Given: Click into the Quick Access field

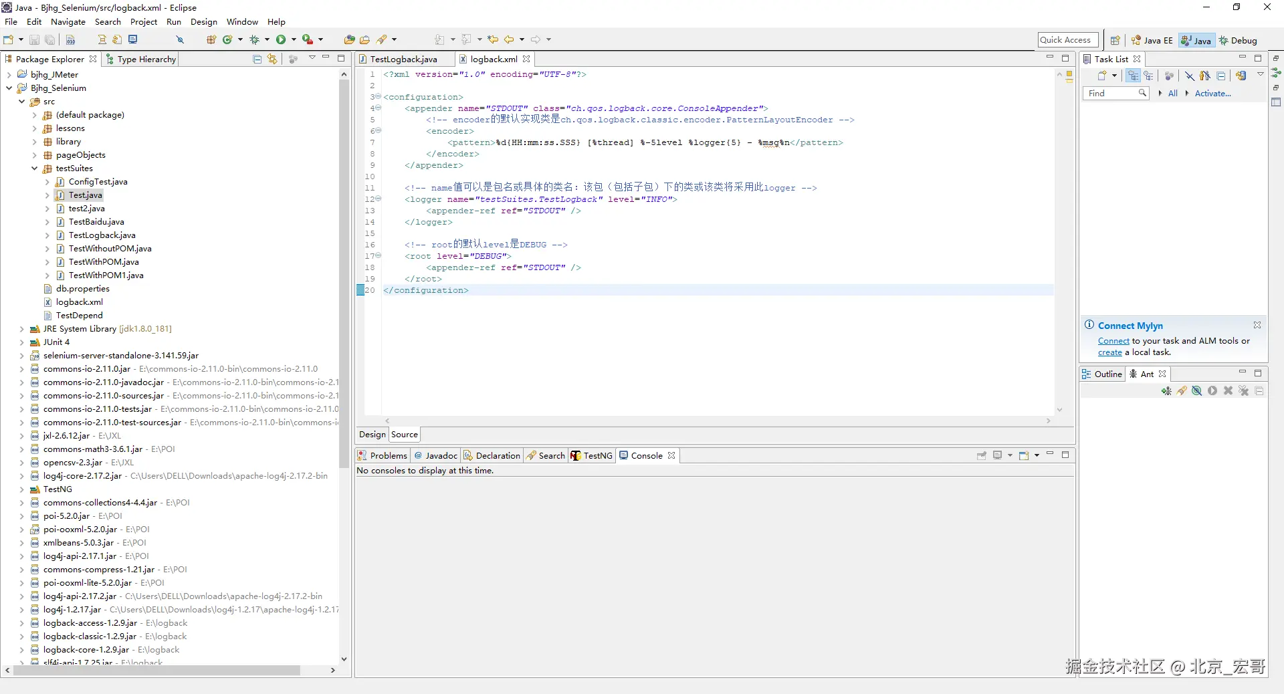Looking at the screenshot, I should pos(1067,40).
